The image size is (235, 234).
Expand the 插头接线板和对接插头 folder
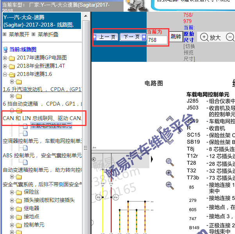click(12, 201)
